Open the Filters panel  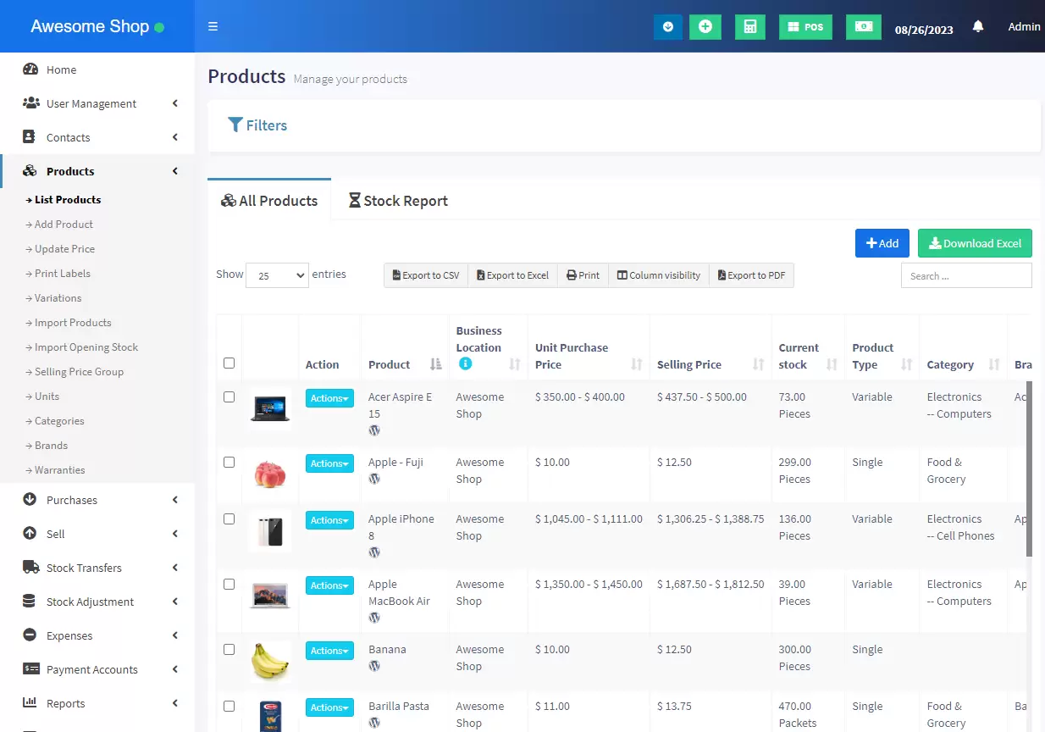tap(258, 125)
